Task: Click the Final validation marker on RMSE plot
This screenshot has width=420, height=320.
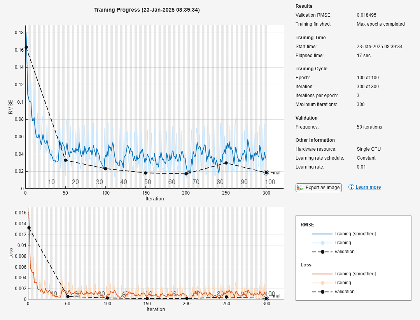Action: (266, 172)
